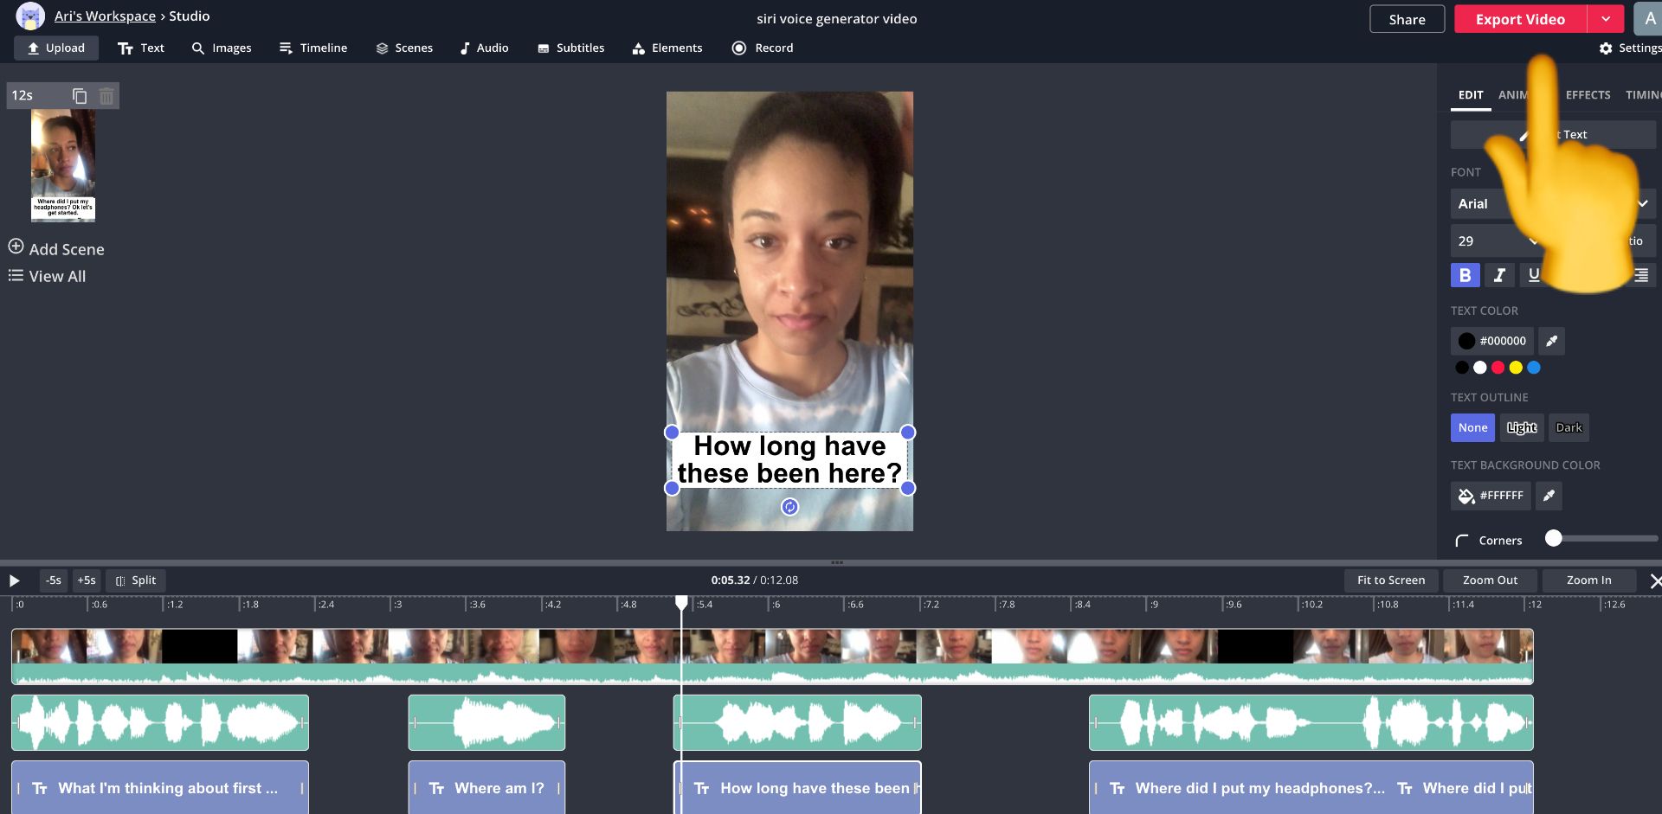The width and height of the screenshot is (1662, 814).
Task: Select the Dark text outline option
Action: coord(1569,427)
